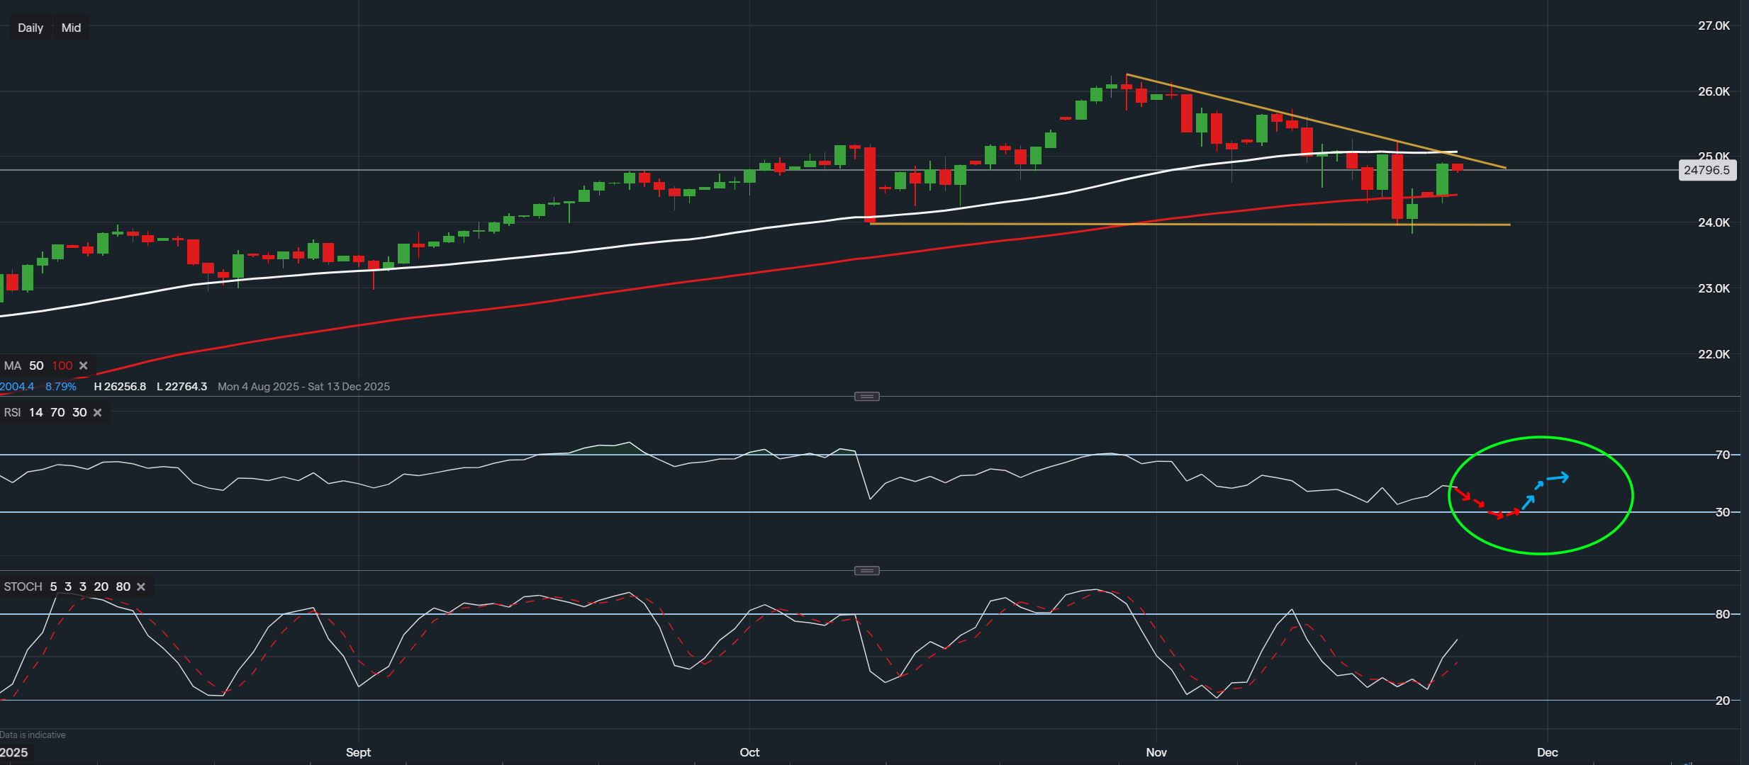Viewport: 1749px width, 765px height.
Task: Remove the STOCH indicator using its X icon
Action: tap(140, 586)
